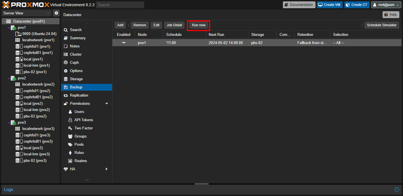This screenshot has width=403, height=196.
Task: Open the Replication menu entry
Action: coord(87,95)
